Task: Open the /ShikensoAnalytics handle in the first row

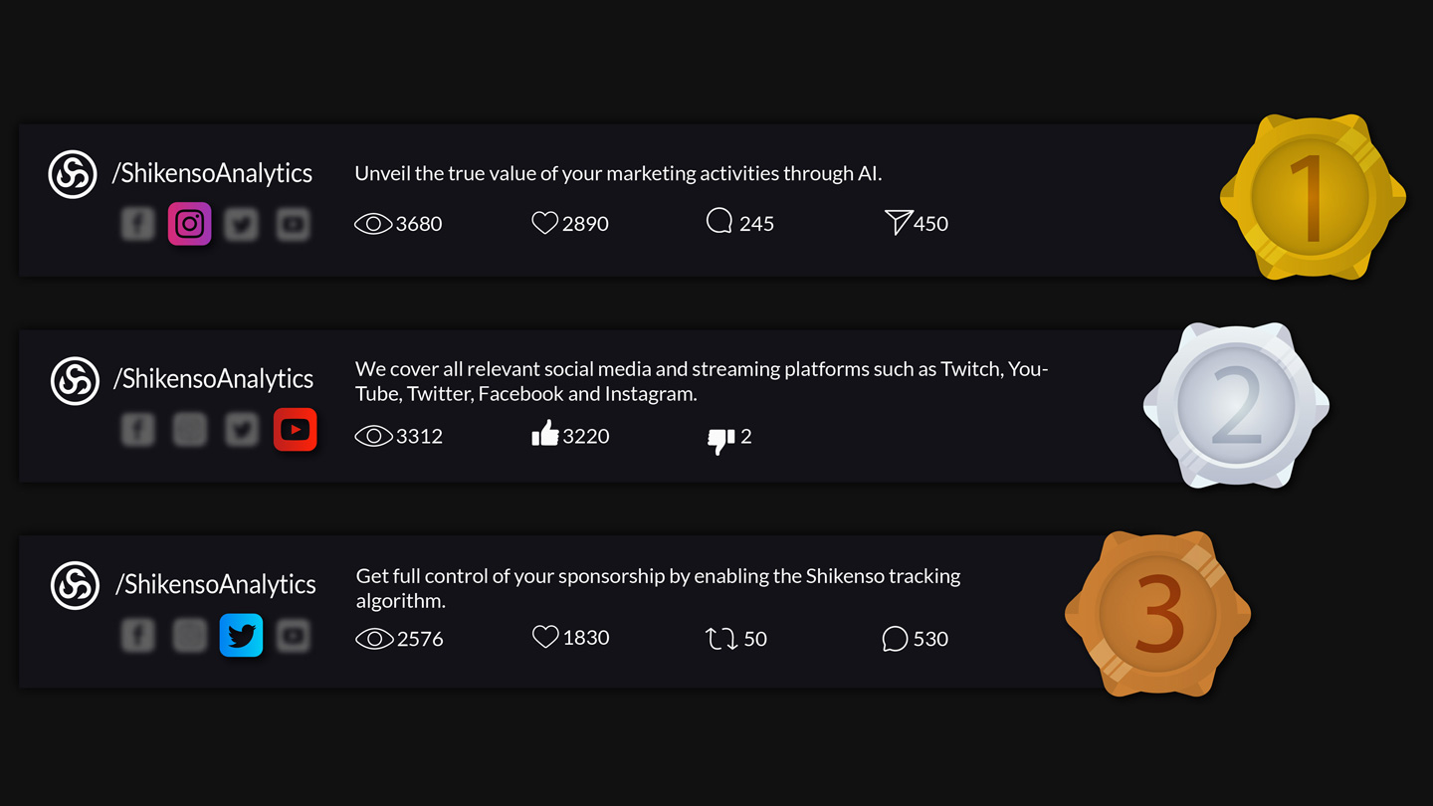Action: click(212, 173)
